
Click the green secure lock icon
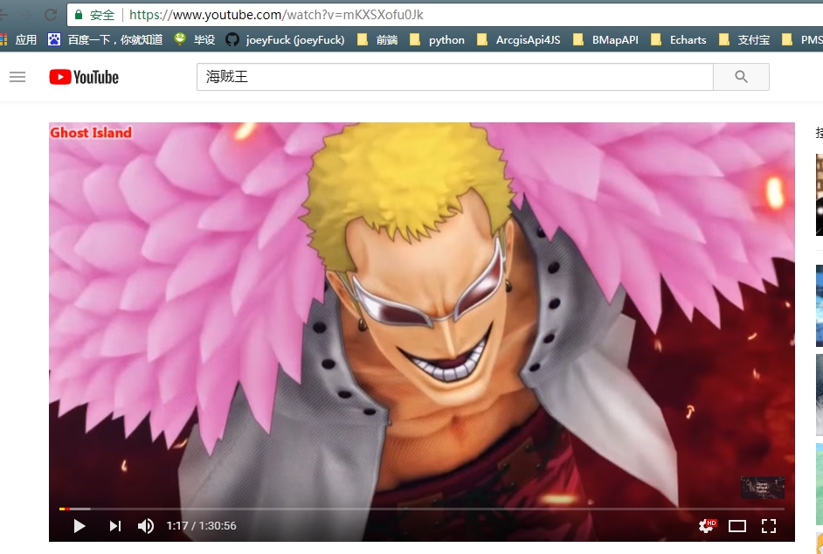(x=80, y=15)
